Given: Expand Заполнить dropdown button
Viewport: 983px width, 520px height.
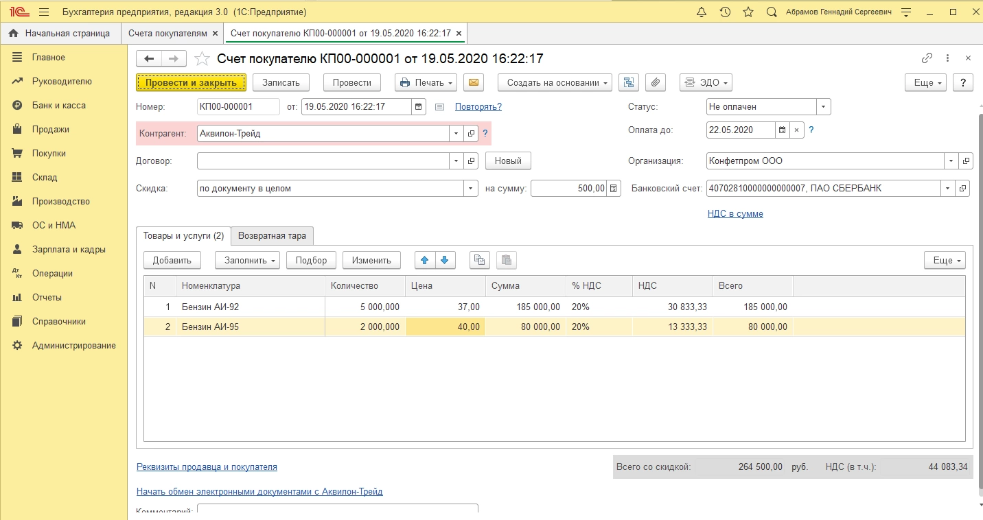Looking at the screenshot, I should tap(247, 260).
